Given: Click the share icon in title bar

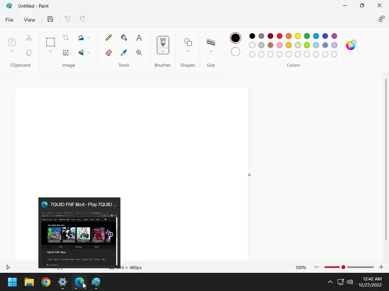Looking at the screenshot, I should pos(381,19).
